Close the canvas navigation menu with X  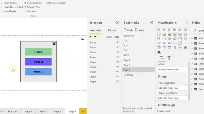pyautogui.click(x=54, y=44)
